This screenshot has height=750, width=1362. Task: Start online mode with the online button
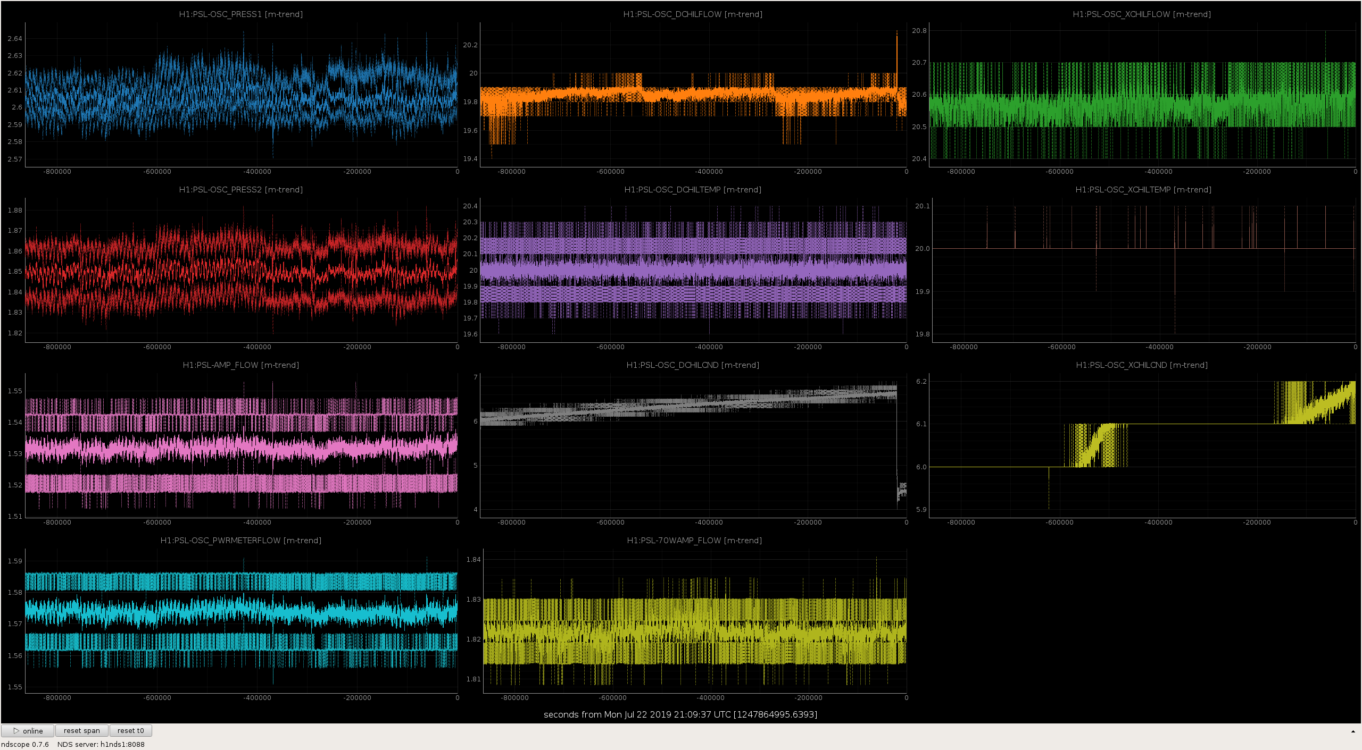click(28, 731)
